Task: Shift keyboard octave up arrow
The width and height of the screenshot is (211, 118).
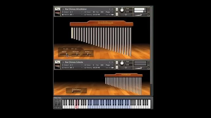Action: tap(61, 108)
